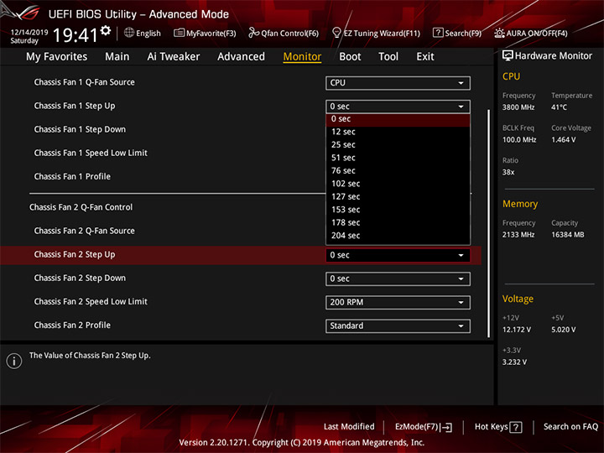Open Search on FAQ link
Viewport: 604px width, 453px height.
(x=570, y=427)
